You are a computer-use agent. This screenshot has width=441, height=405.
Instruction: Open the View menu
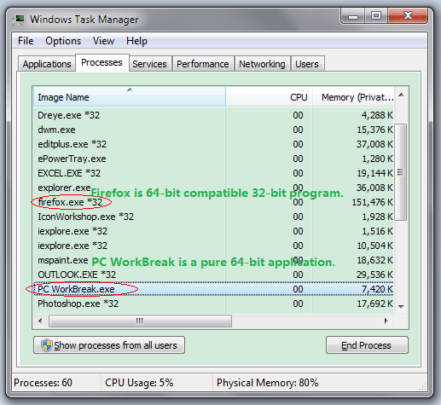[x=103, y=41]
